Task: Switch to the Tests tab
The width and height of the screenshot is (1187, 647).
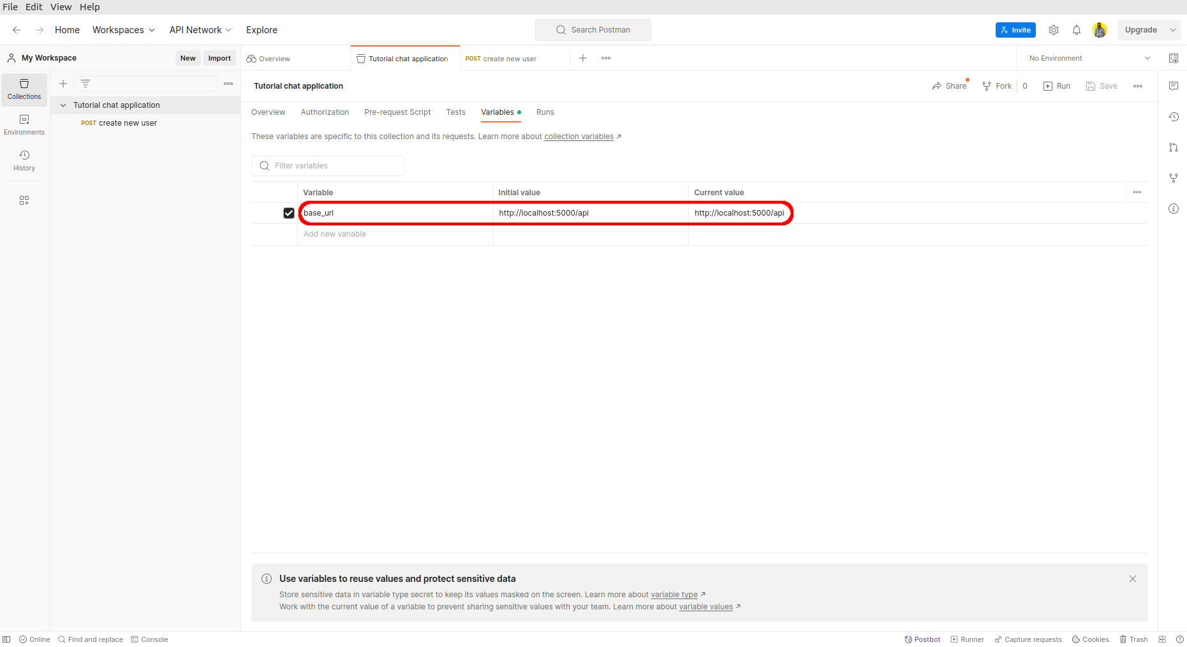Action: tap(456, 112)
